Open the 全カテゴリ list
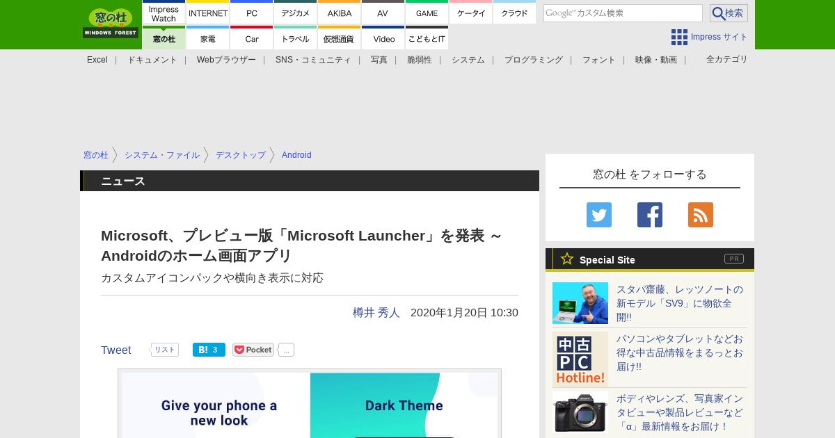Image resolution: width=835 pixels, height=438 pixels. (x=727, y=59)
